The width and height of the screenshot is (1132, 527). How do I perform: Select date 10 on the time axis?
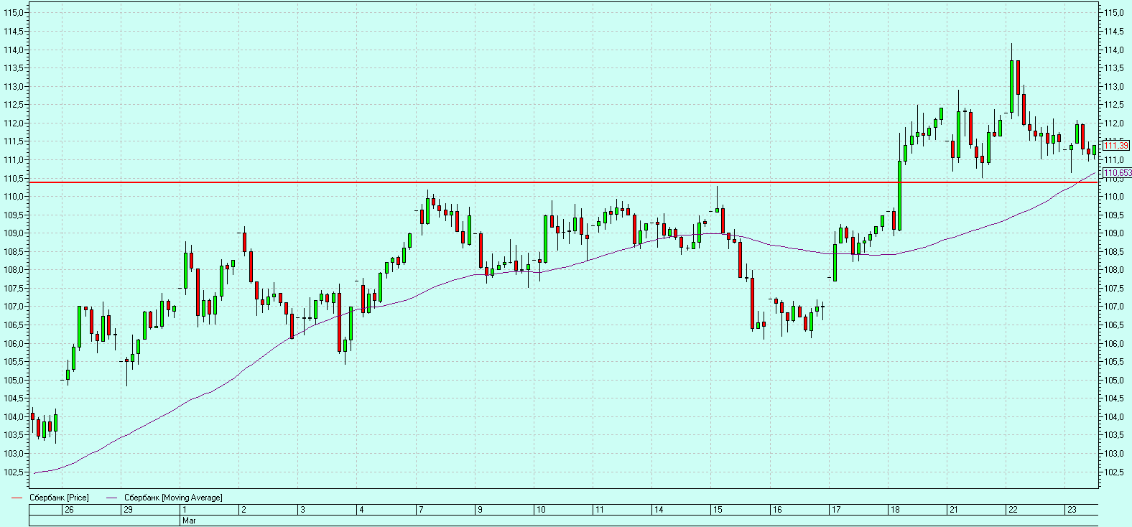pos(541,510)
